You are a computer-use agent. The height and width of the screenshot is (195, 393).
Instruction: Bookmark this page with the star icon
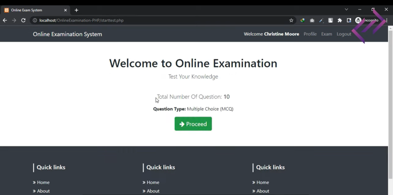coord(291,20)
